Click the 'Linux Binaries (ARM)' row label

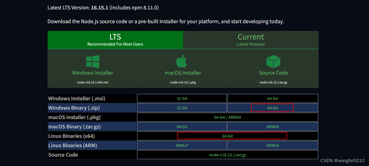click(x=73, y=146)
